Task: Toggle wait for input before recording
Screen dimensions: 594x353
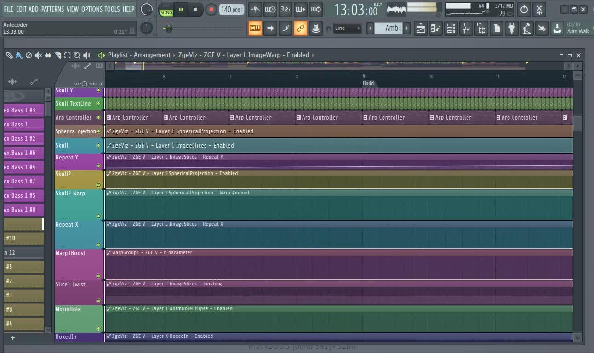Action: click(270, 9)
